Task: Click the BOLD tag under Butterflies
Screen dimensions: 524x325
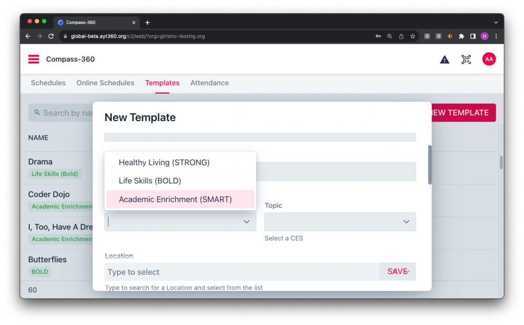Action: [x=40, y=272]
